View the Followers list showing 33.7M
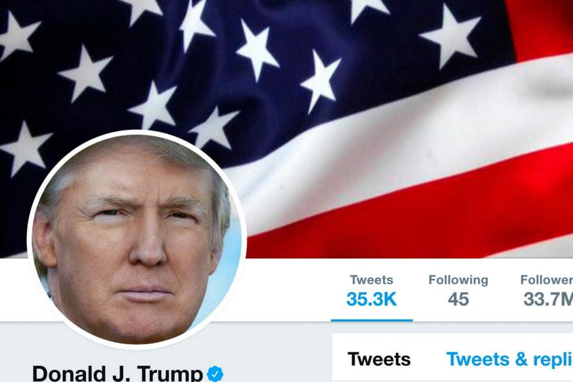Viewport: 573px width, 382px height. point(546,291)
